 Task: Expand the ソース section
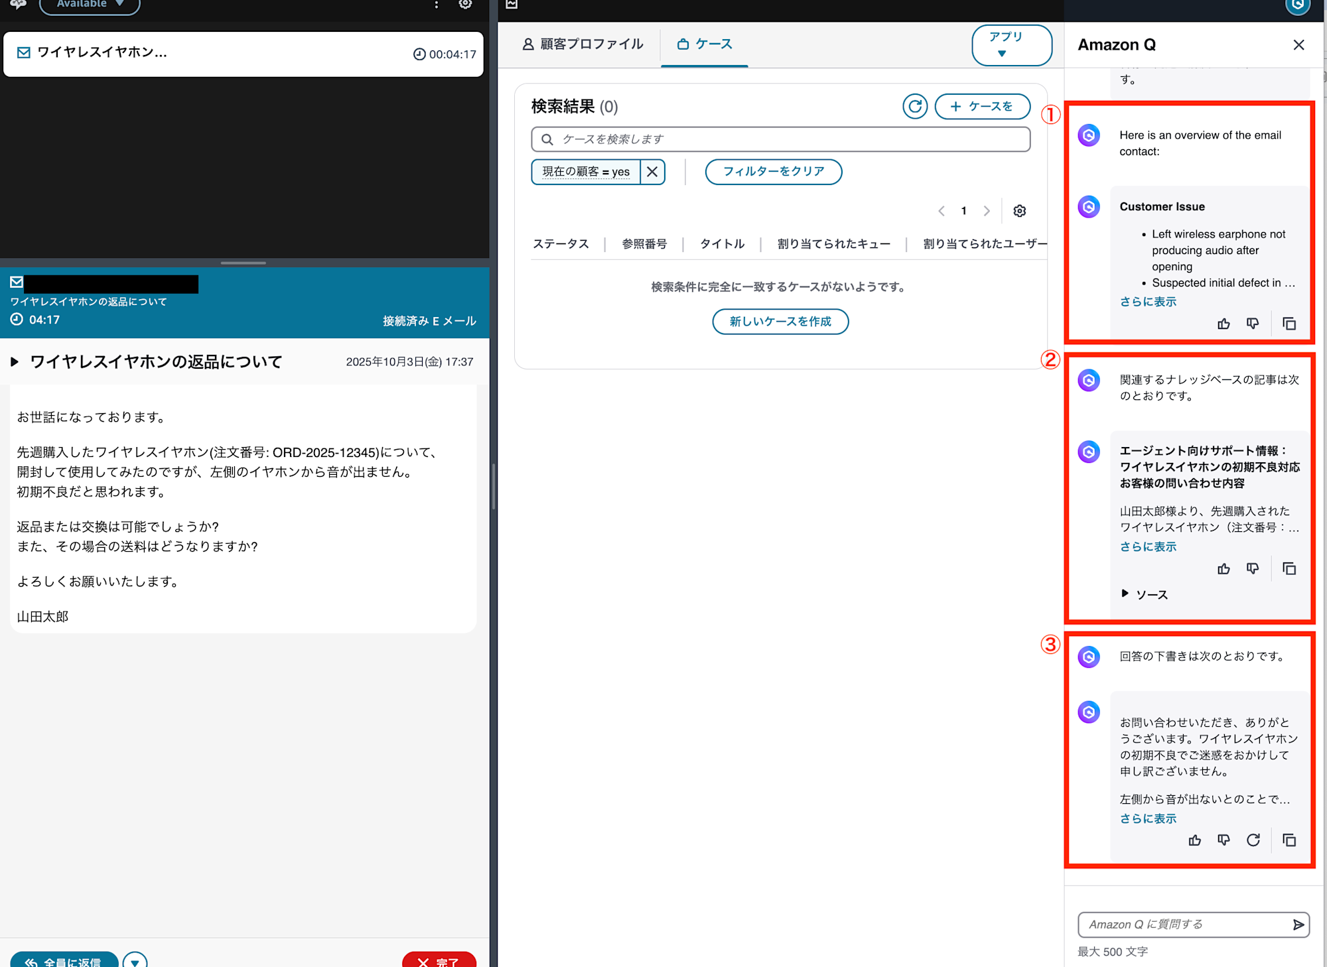1145,594
